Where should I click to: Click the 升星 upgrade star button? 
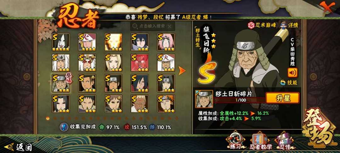pyautogui.click(x=283, y=98)
